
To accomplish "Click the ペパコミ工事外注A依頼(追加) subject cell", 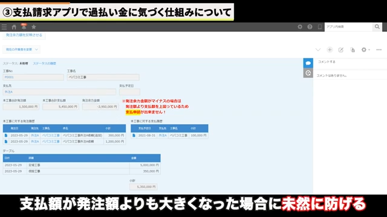I will coord(82,135).
